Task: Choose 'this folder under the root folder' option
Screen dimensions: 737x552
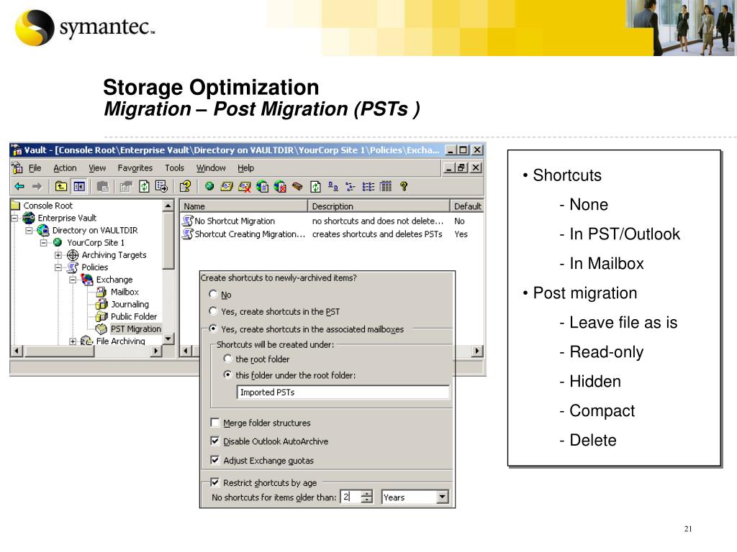Action: point(227,374)
